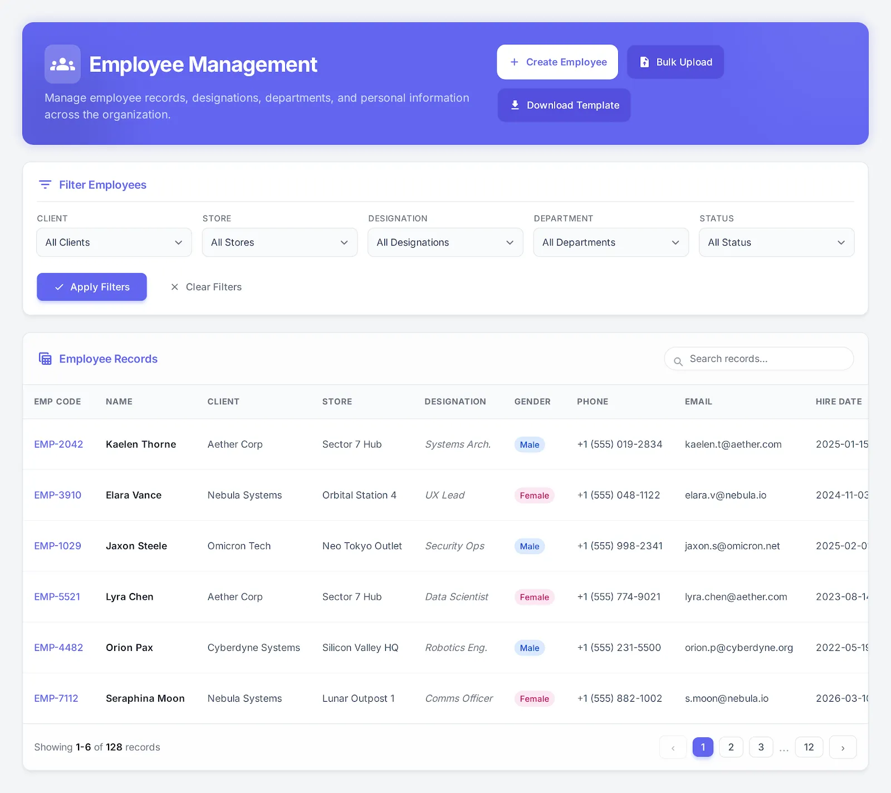Click the file icon on Bulk Upload
Screen dimensions: 891x793
tap(645, 62)
